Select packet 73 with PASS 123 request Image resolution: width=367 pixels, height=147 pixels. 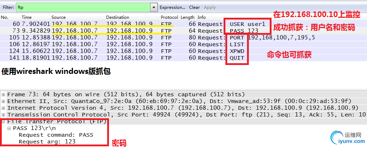(106, 31)
